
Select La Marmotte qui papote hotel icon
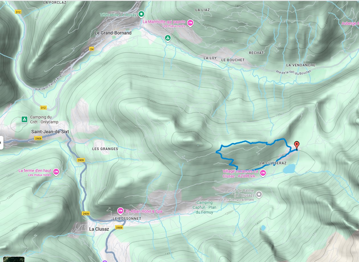(190, 23)
